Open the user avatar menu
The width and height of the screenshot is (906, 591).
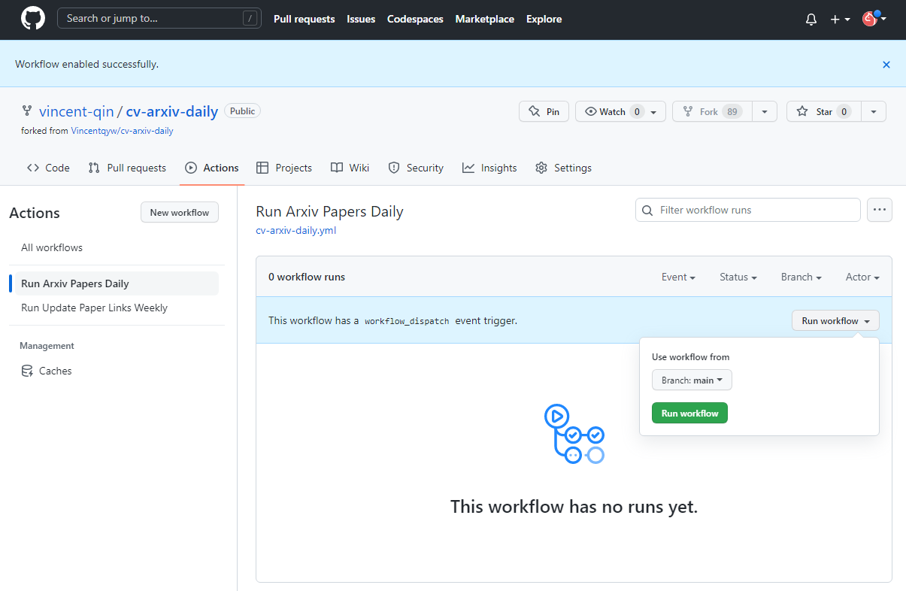(874, 19)
